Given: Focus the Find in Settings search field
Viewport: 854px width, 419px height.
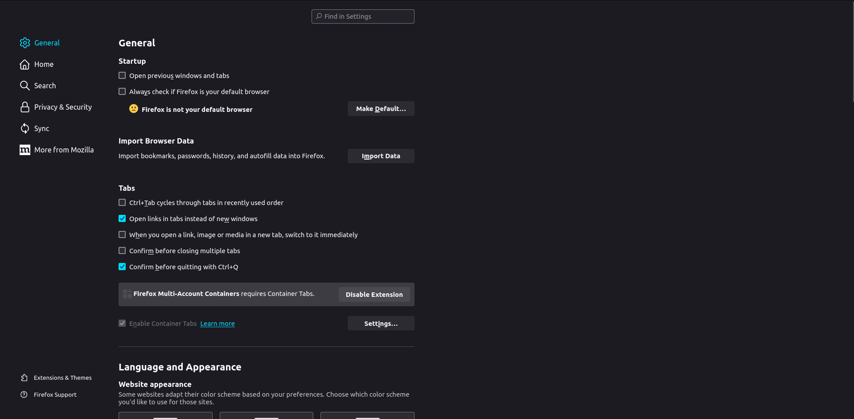Looking at the screenshot, I should click(x=363, y=16).
